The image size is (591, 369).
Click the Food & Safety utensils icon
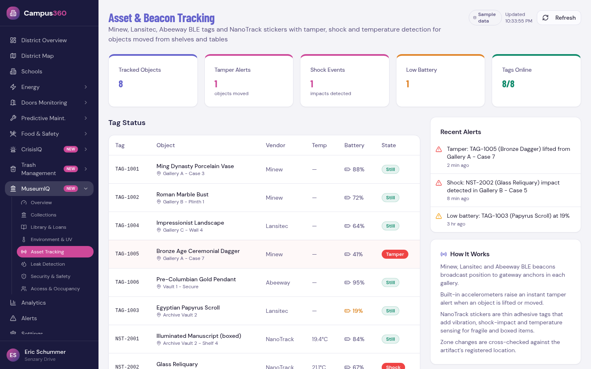tap(13, 134)
